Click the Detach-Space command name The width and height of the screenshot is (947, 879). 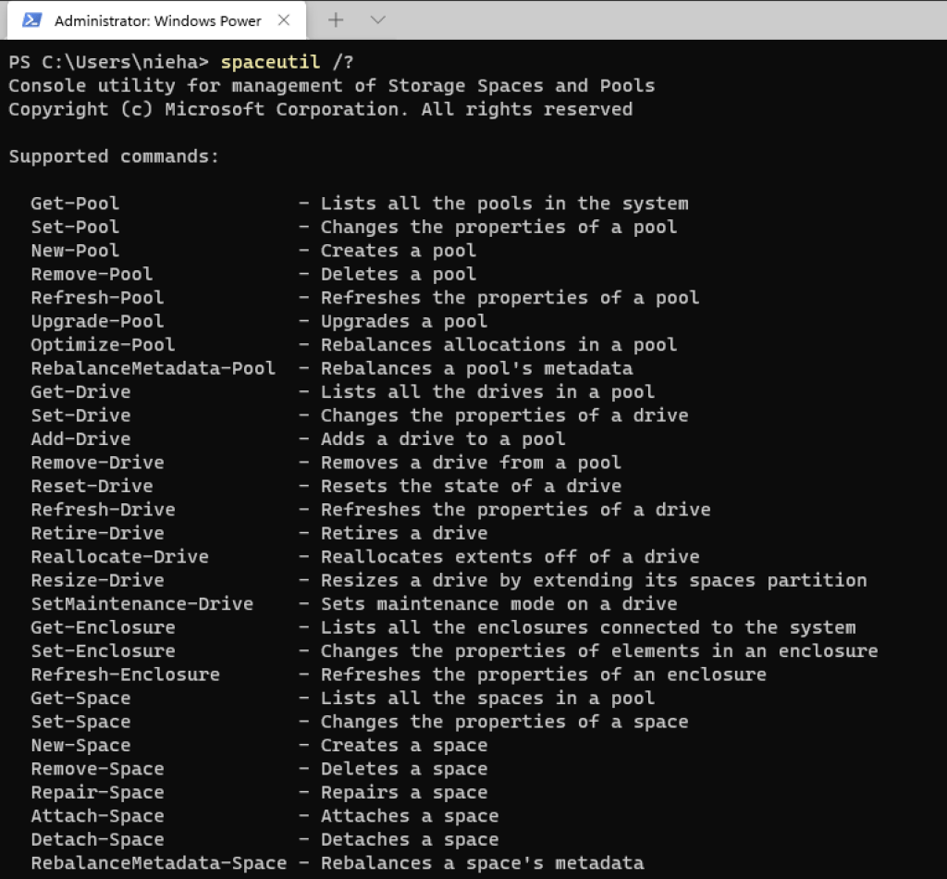[97, 839]
